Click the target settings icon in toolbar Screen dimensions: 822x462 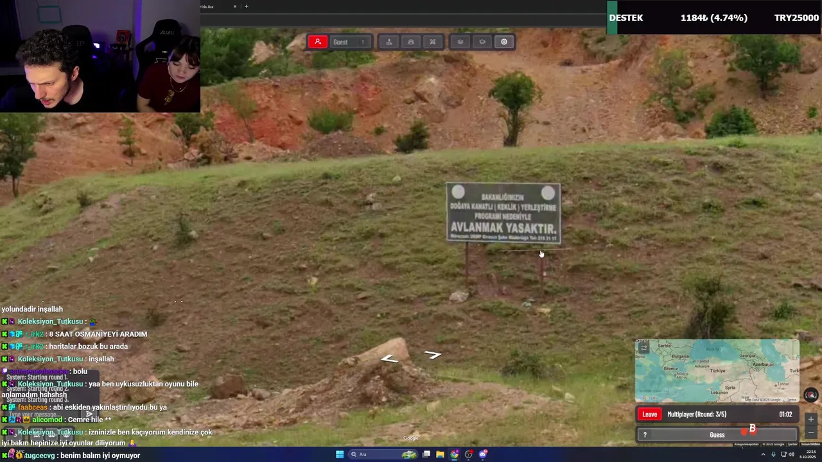[x=504, y=42]
